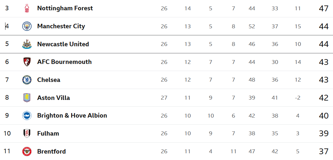333x160 pixels.
Task: Open the Aston Villa team link
Action: point(53,98)
